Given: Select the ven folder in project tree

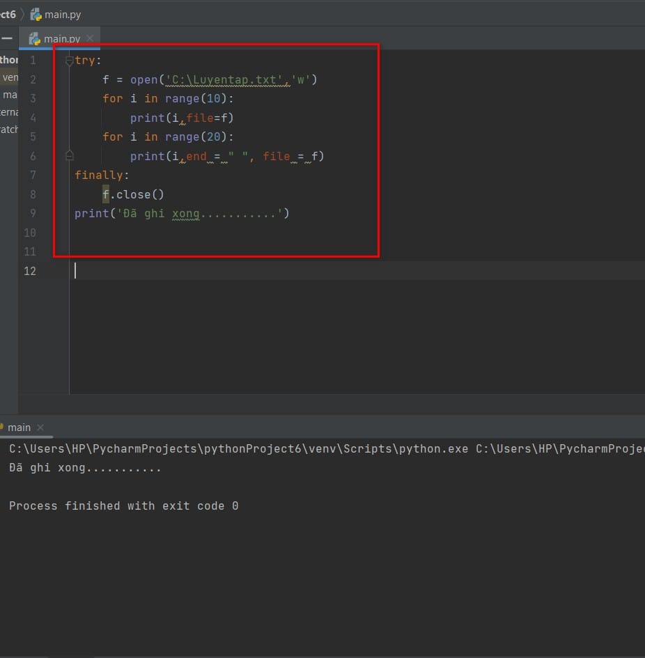Looking at the screenshot, I should 10,77.
